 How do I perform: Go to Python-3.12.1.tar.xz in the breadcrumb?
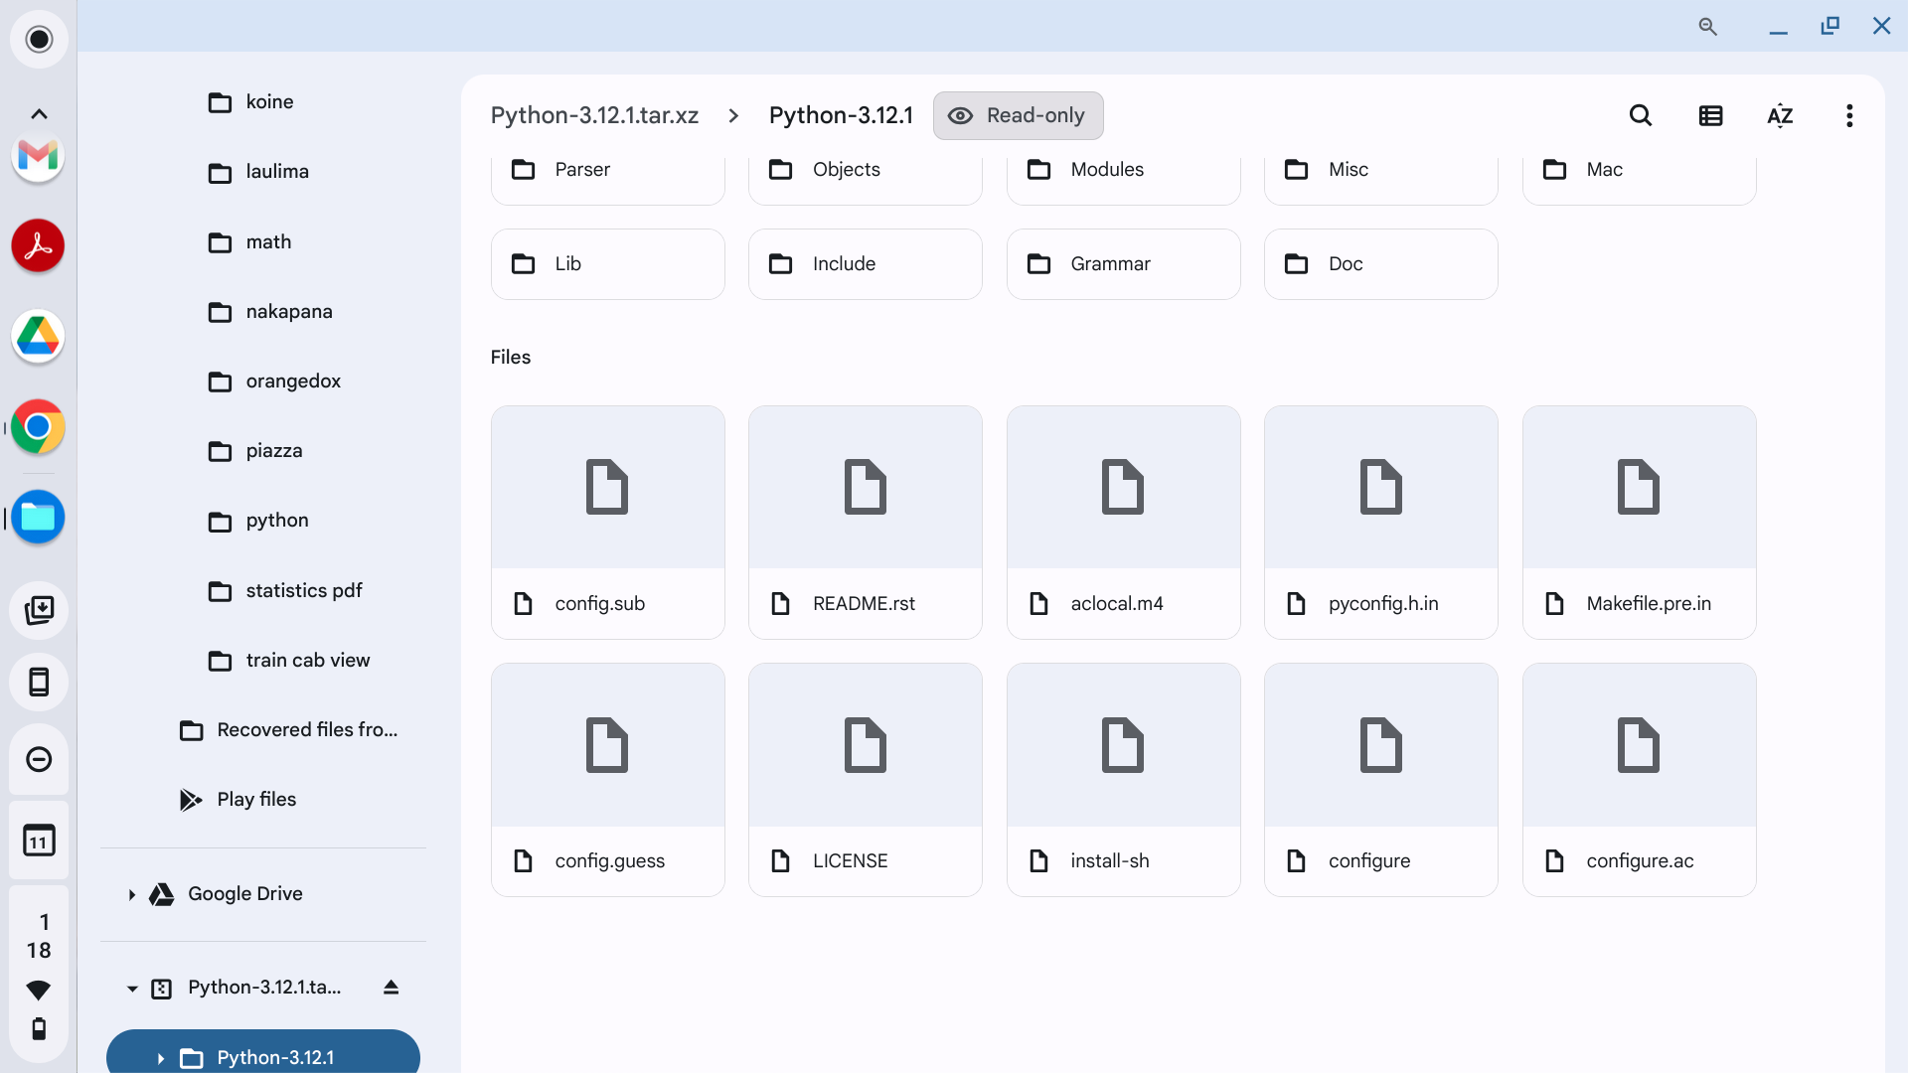(594, 116)
